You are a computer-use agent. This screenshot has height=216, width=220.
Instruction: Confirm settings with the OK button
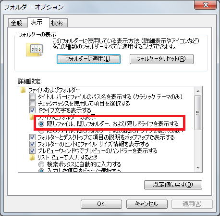pyautogui.click(x=101, y=204)
